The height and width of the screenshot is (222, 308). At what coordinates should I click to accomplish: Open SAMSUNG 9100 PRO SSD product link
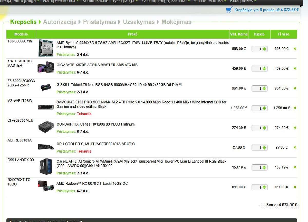click(x=141, y=104)
